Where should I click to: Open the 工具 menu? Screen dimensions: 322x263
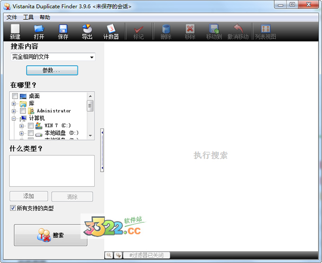28,17
